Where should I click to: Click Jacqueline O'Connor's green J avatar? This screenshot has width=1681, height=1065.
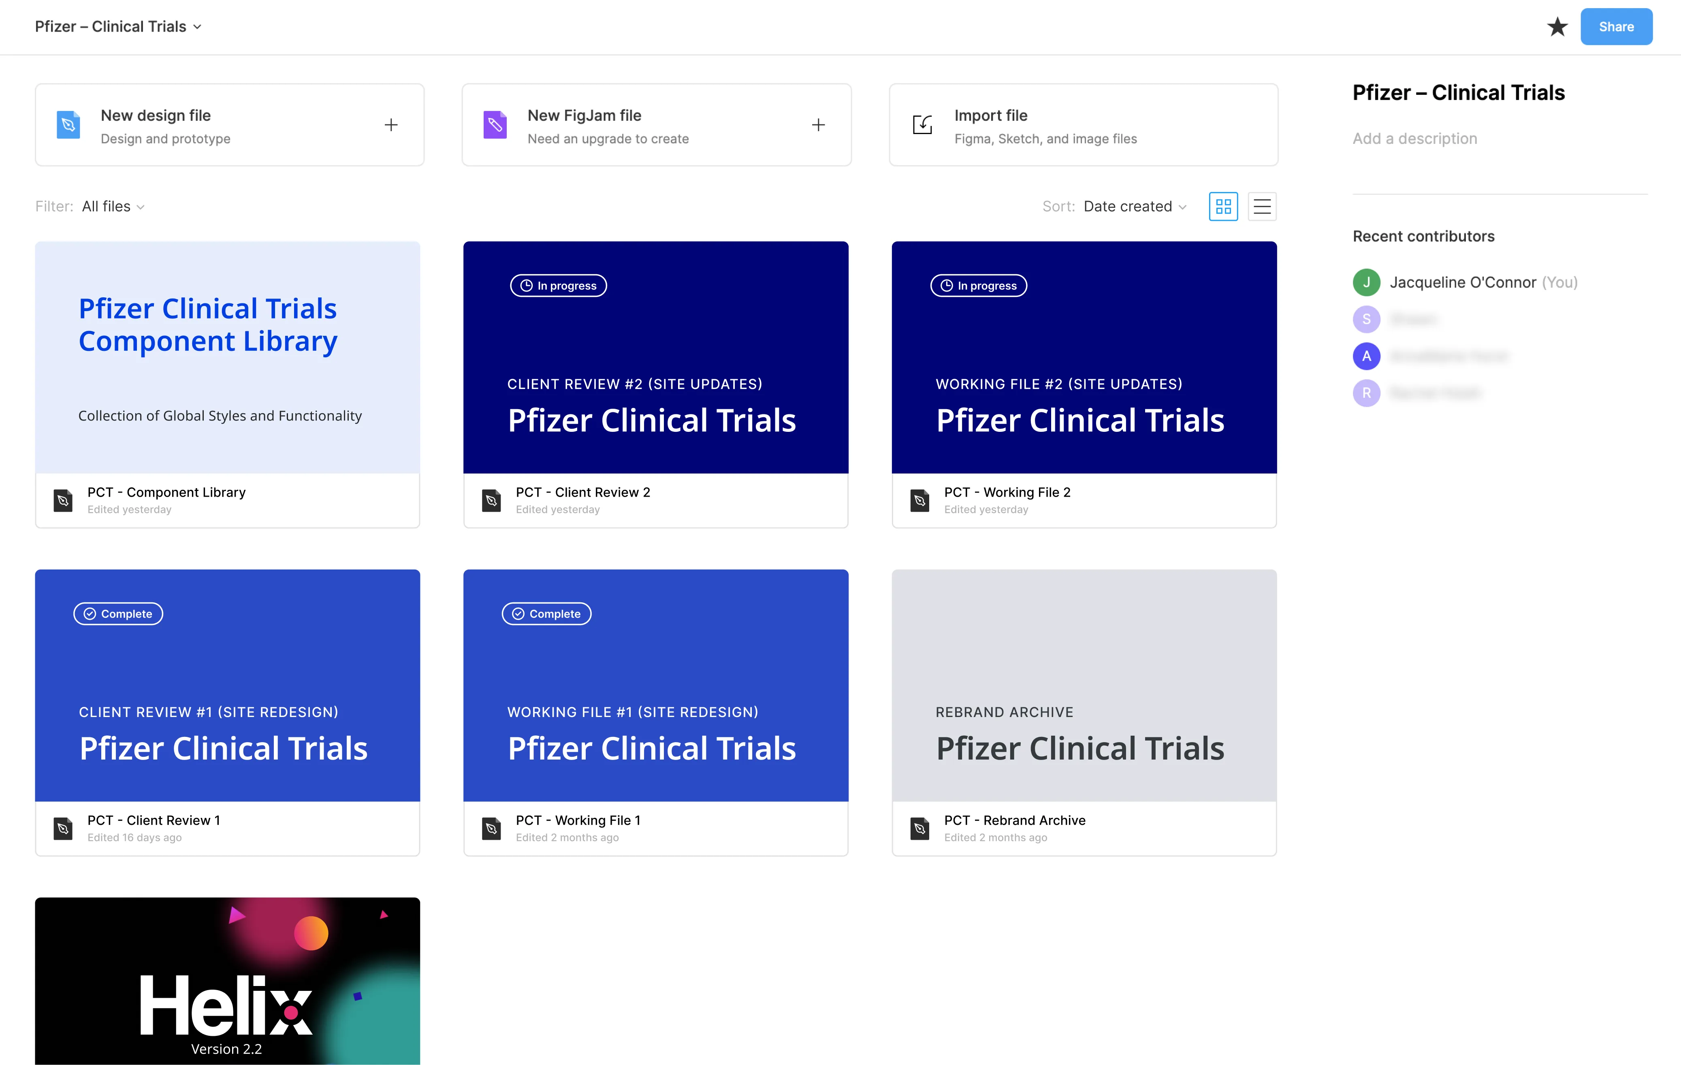click(x=1366, y=282)
